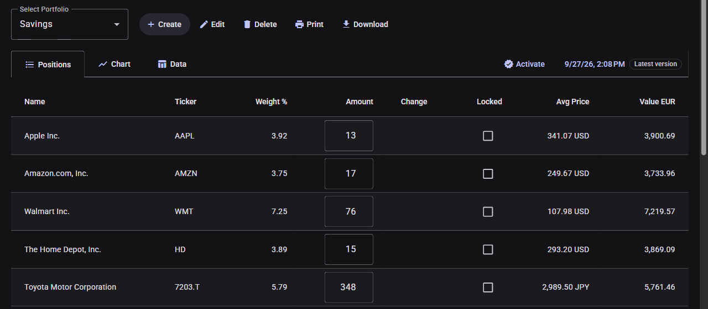This screenshot has height=309, width=708.
Task: Click the 2,989.50 JPY average price
Action: pos(566,287)
